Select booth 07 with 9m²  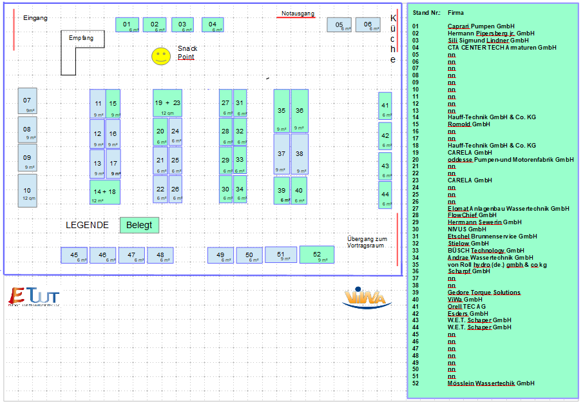27,101
